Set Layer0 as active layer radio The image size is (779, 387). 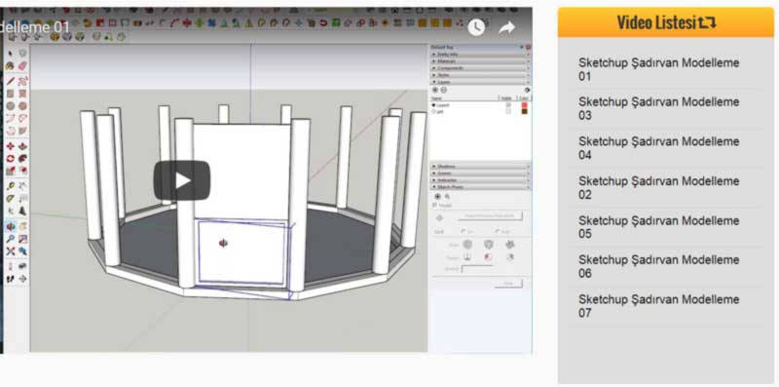(x=433, y=105)
